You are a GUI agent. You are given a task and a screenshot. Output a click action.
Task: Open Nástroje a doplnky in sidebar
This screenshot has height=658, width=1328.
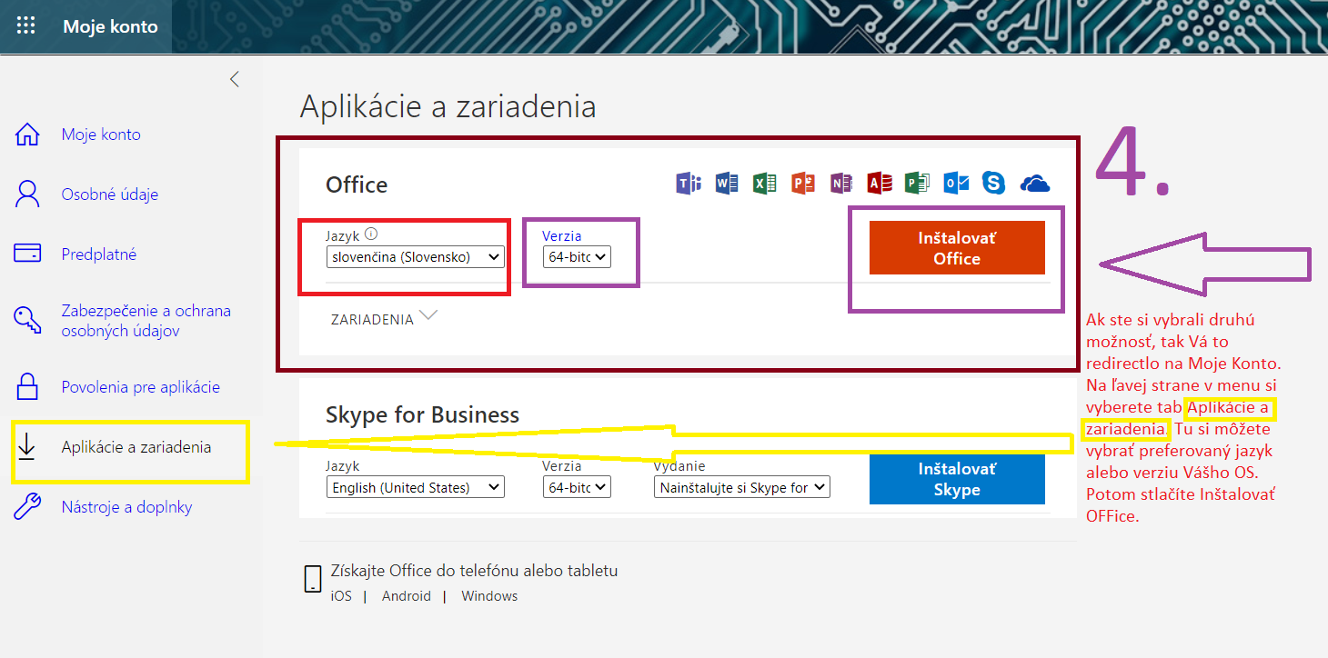pos(126,507)
